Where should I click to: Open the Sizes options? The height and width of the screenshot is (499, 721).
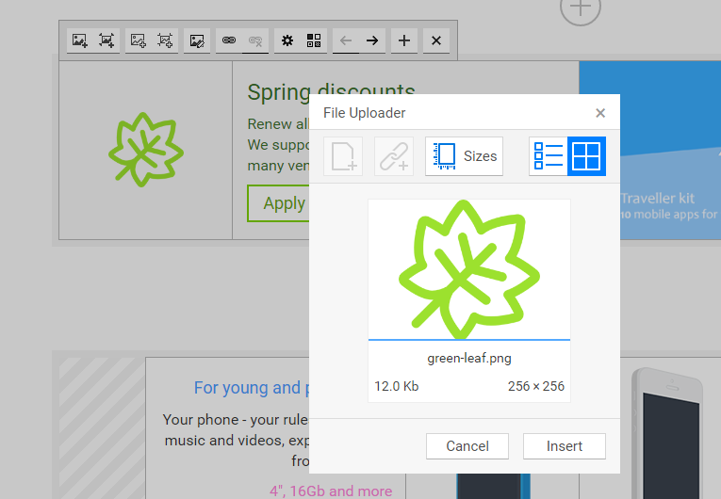click(464, 156)
